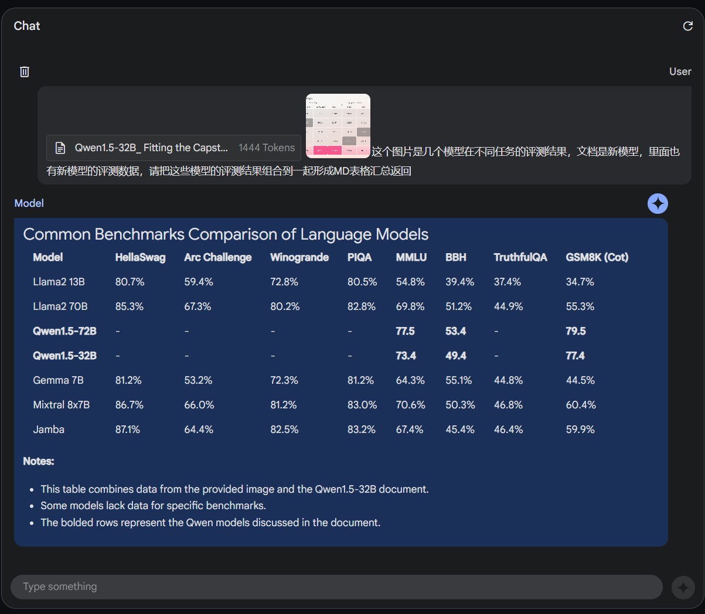Click the '55.1%' BBH value
The width and height of the screenshot is (705, 614).
pyautogui.click(x=459, y=380)
